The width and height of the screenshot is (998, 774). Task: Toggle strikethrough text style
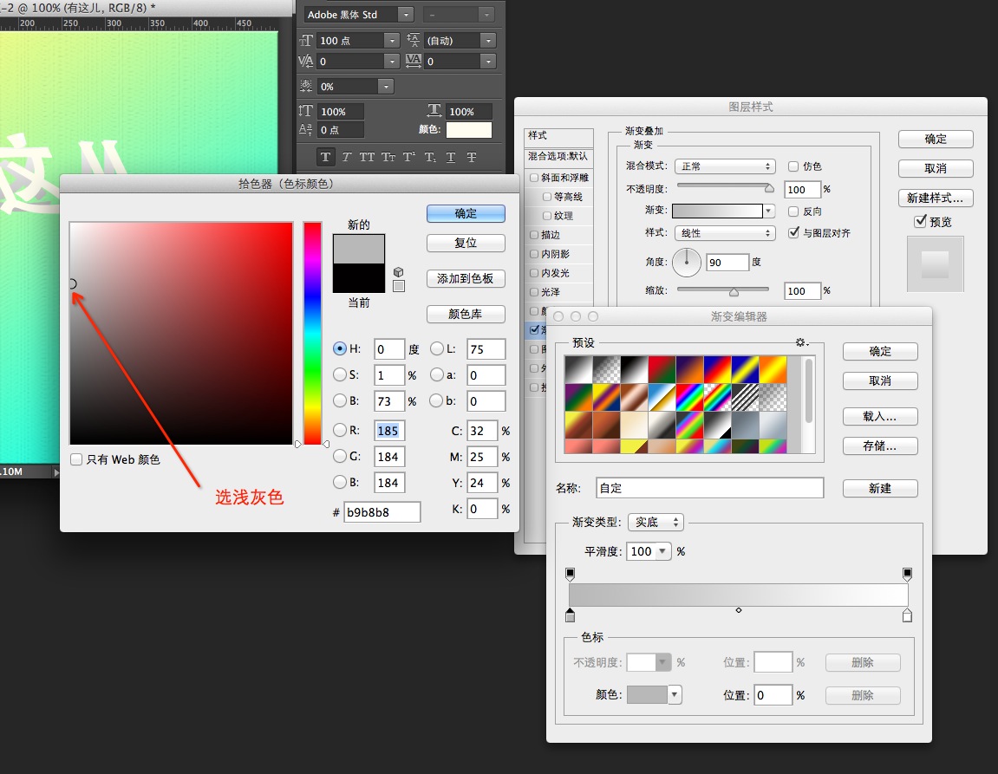click(472, 157)
